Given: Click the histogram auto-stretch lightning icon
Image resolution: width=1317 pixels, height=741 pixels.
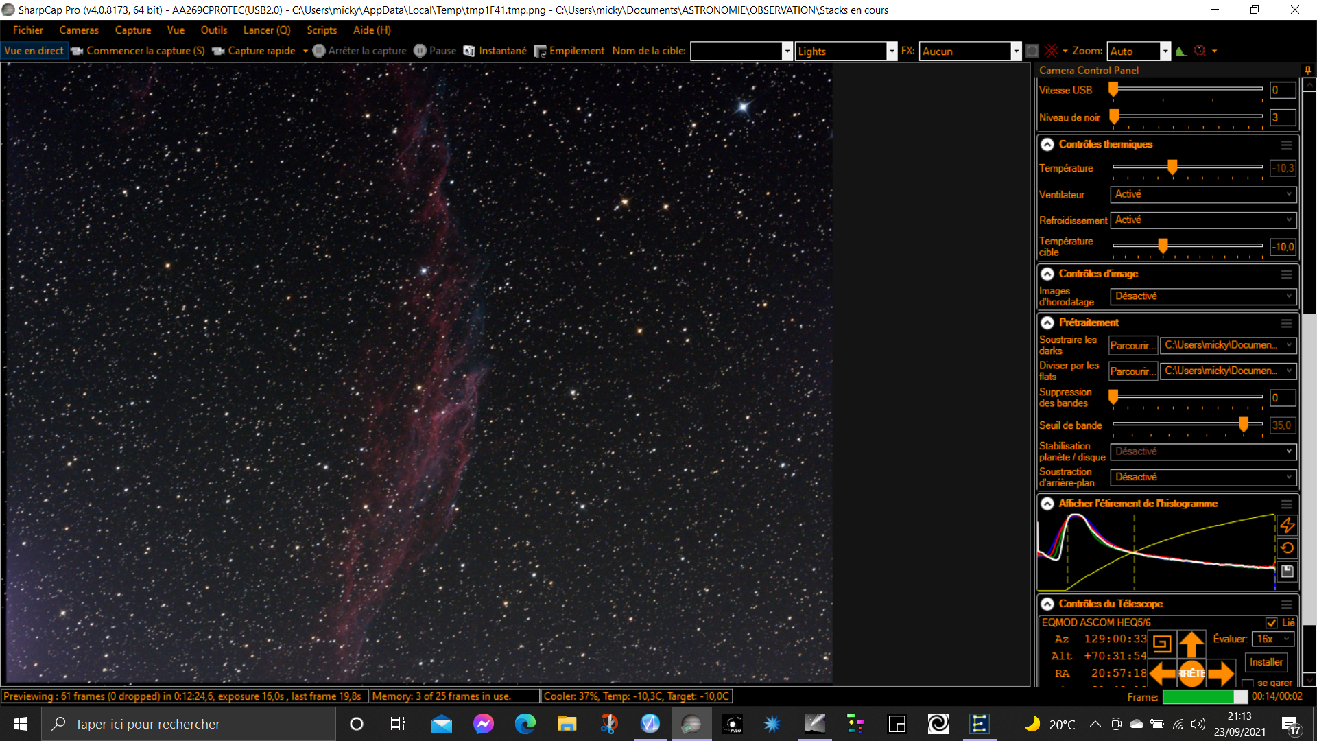Looking at the screenshot, I should [1288, 526].
